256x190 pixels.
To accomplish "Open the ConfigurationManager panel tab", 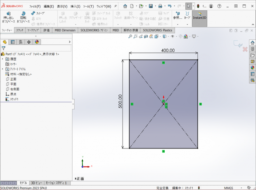I will coord(21,42).
